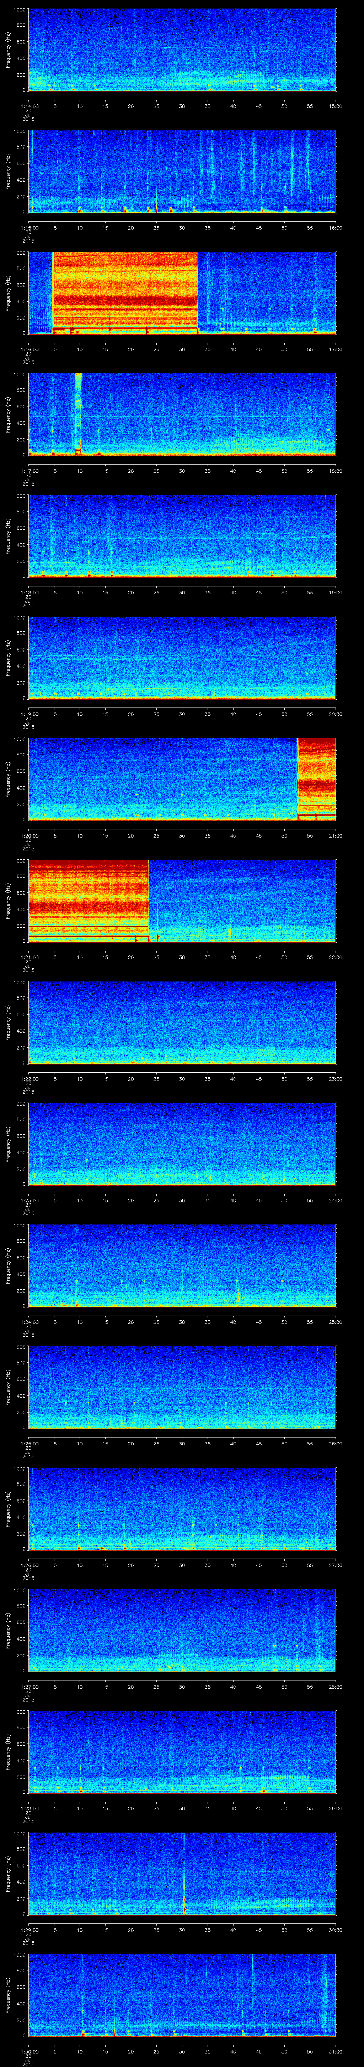Click the 1:21:00 start time label

pos(29,957)
